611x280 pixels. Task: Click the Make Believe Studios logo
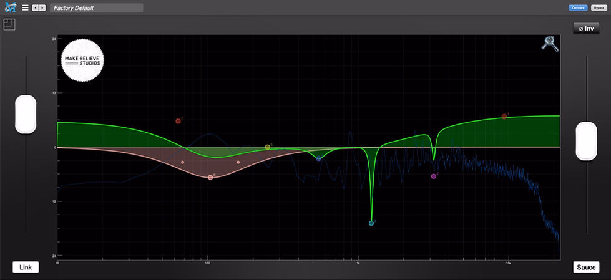point(82,60)
